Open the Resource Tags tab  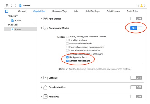pyautogui.click(x=60, y=11)
